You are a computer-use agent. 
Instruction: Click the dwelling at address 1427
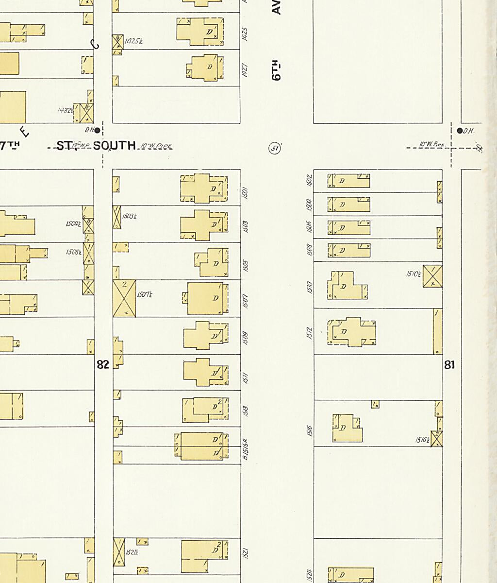point(205,67)
